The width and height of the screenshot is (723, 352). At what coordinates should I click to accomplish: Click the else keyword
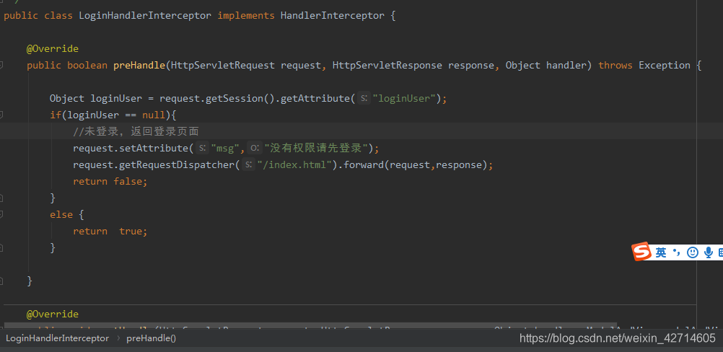(61, 215)
